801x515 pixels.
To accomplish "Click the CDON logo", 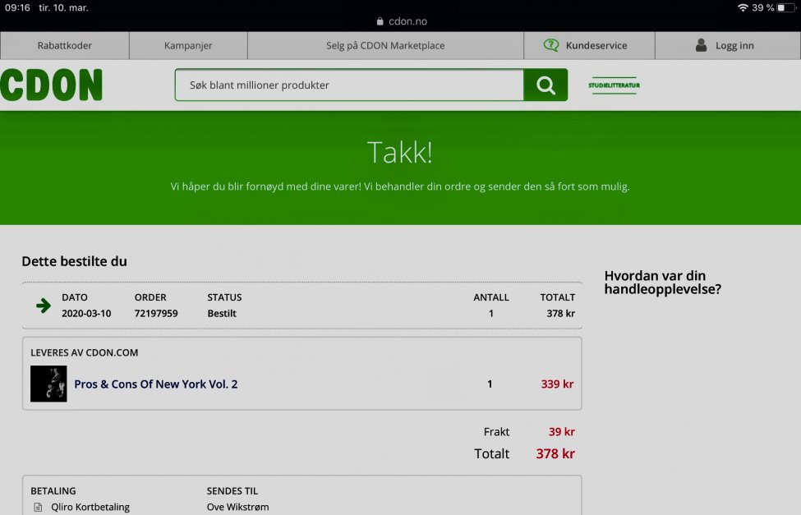I will [51, 85].
